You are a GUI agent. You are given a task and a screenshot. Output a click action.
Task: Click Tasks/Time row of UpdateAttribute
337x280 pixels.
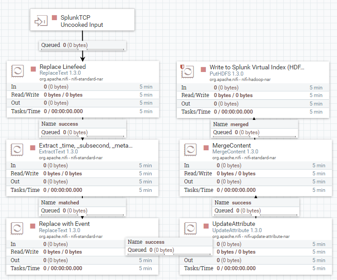click(256, 268)
